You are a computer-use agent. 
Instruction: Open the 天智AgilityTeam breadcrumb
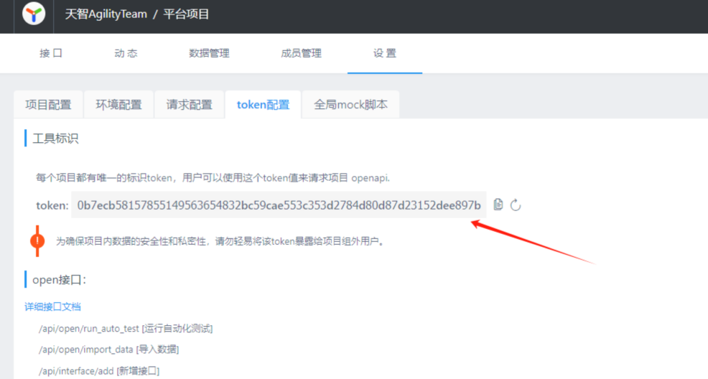pyautogui.click(x=106, y=14)
